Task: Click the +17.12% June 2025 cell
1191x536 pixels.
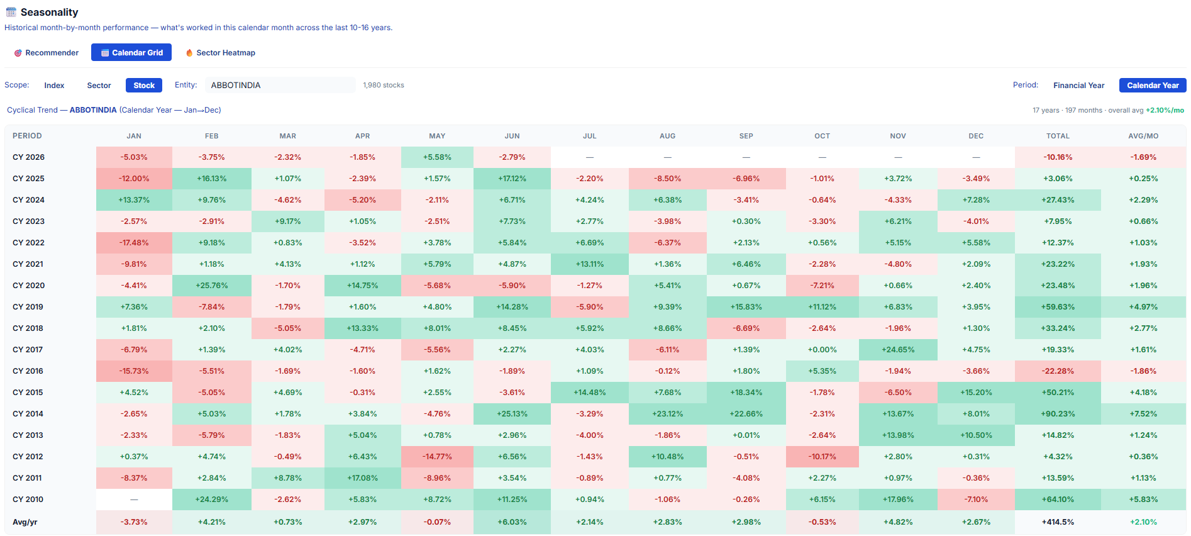Action: pos(512,179)
